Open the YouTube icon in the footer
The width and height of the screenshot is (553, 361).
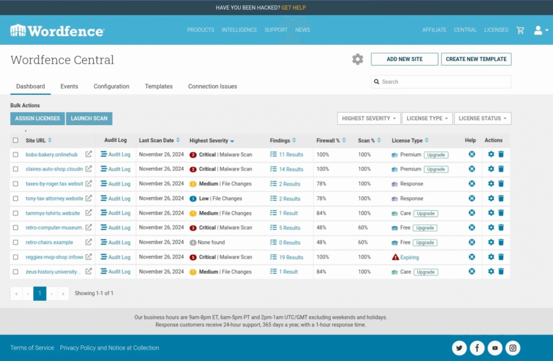[x=495, y=348]
